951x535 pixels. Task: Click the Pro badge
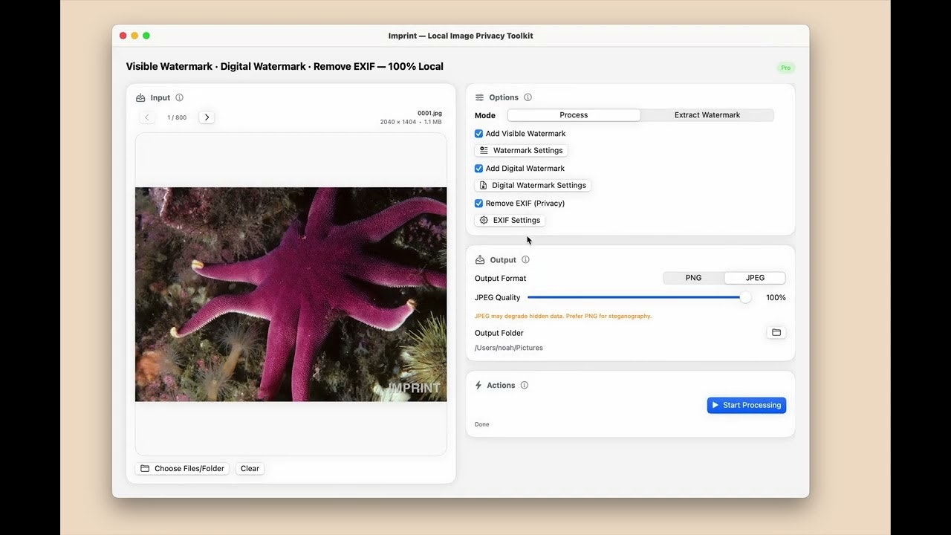[x=786, y=68]
